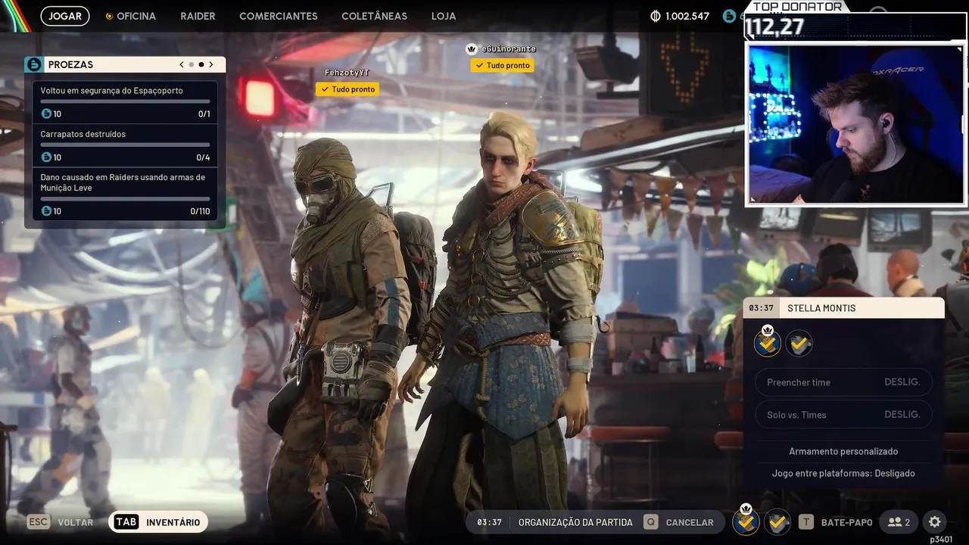Click the TOP DONATOR overlay label
The image size is (969, 545).
[x=797, y=7]
